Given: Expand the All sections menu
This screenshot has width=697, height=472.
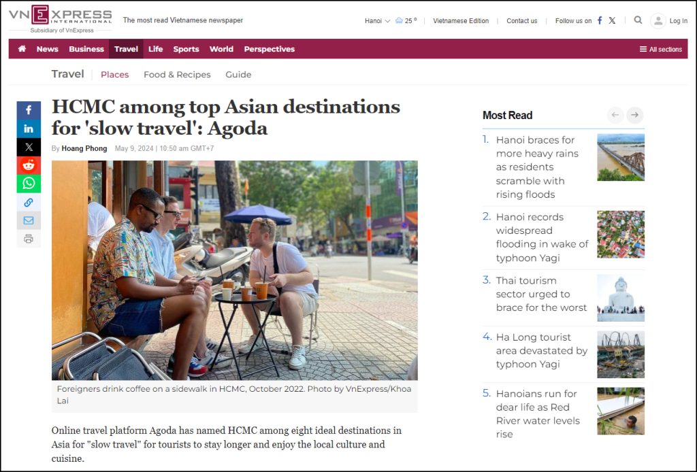Looking at the screenshot, I should click(x=660, y=50).
